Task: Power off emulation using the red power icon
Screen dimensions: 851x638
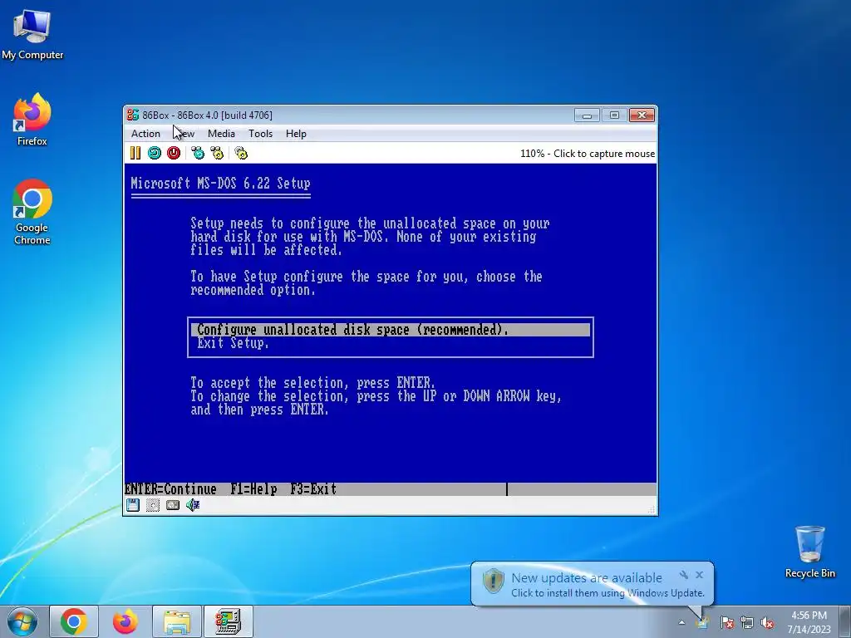Action: (174, 154)
